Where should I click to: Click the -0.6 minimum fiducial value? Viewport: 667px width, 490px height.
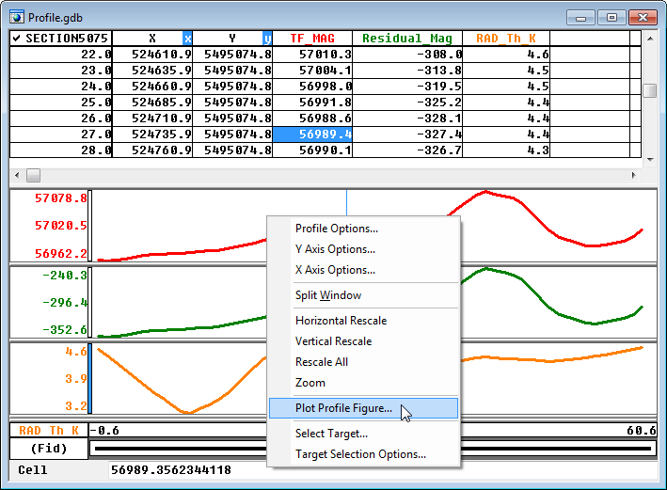pyautogui.click(x=104, y=431)
